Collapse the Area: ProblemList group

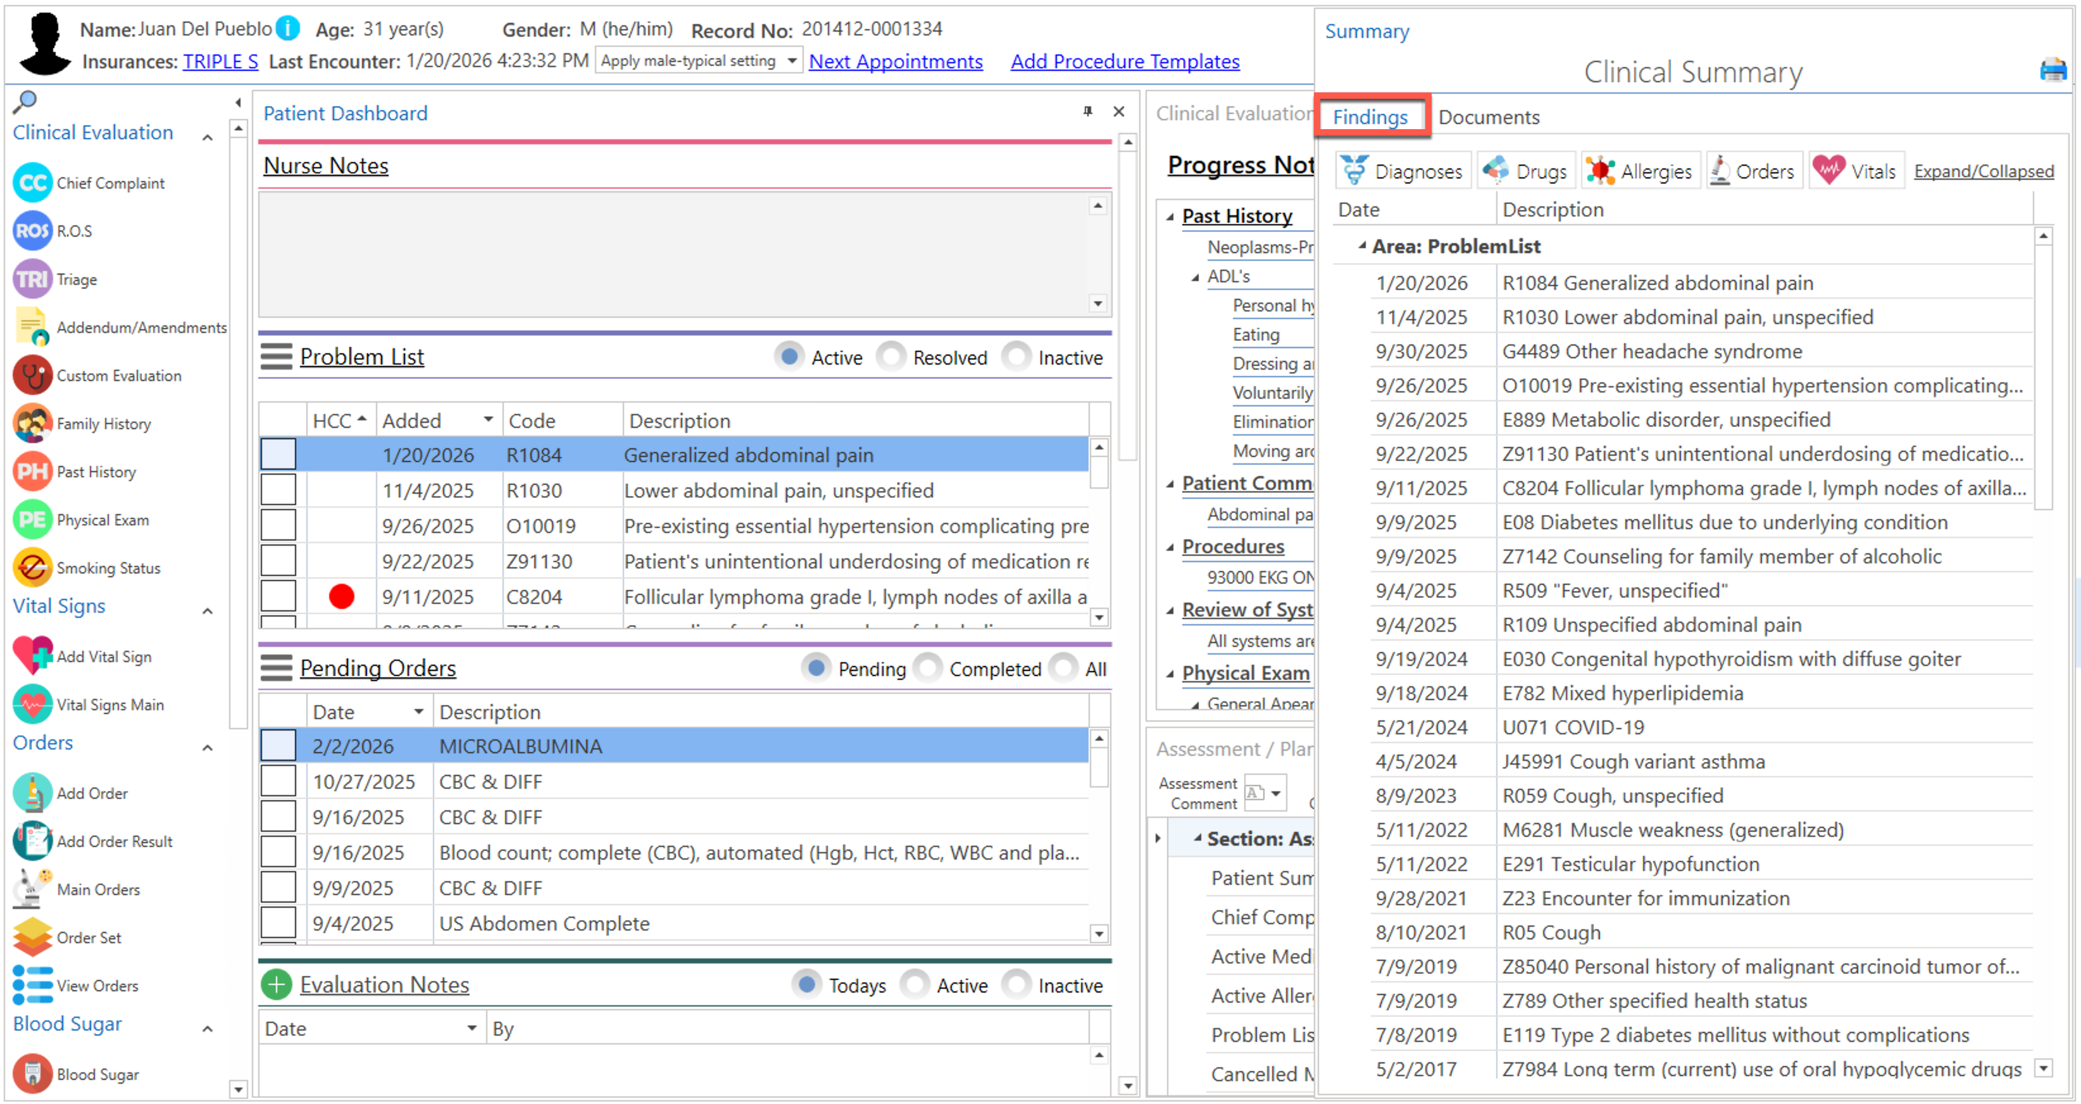pos(1363,246)
